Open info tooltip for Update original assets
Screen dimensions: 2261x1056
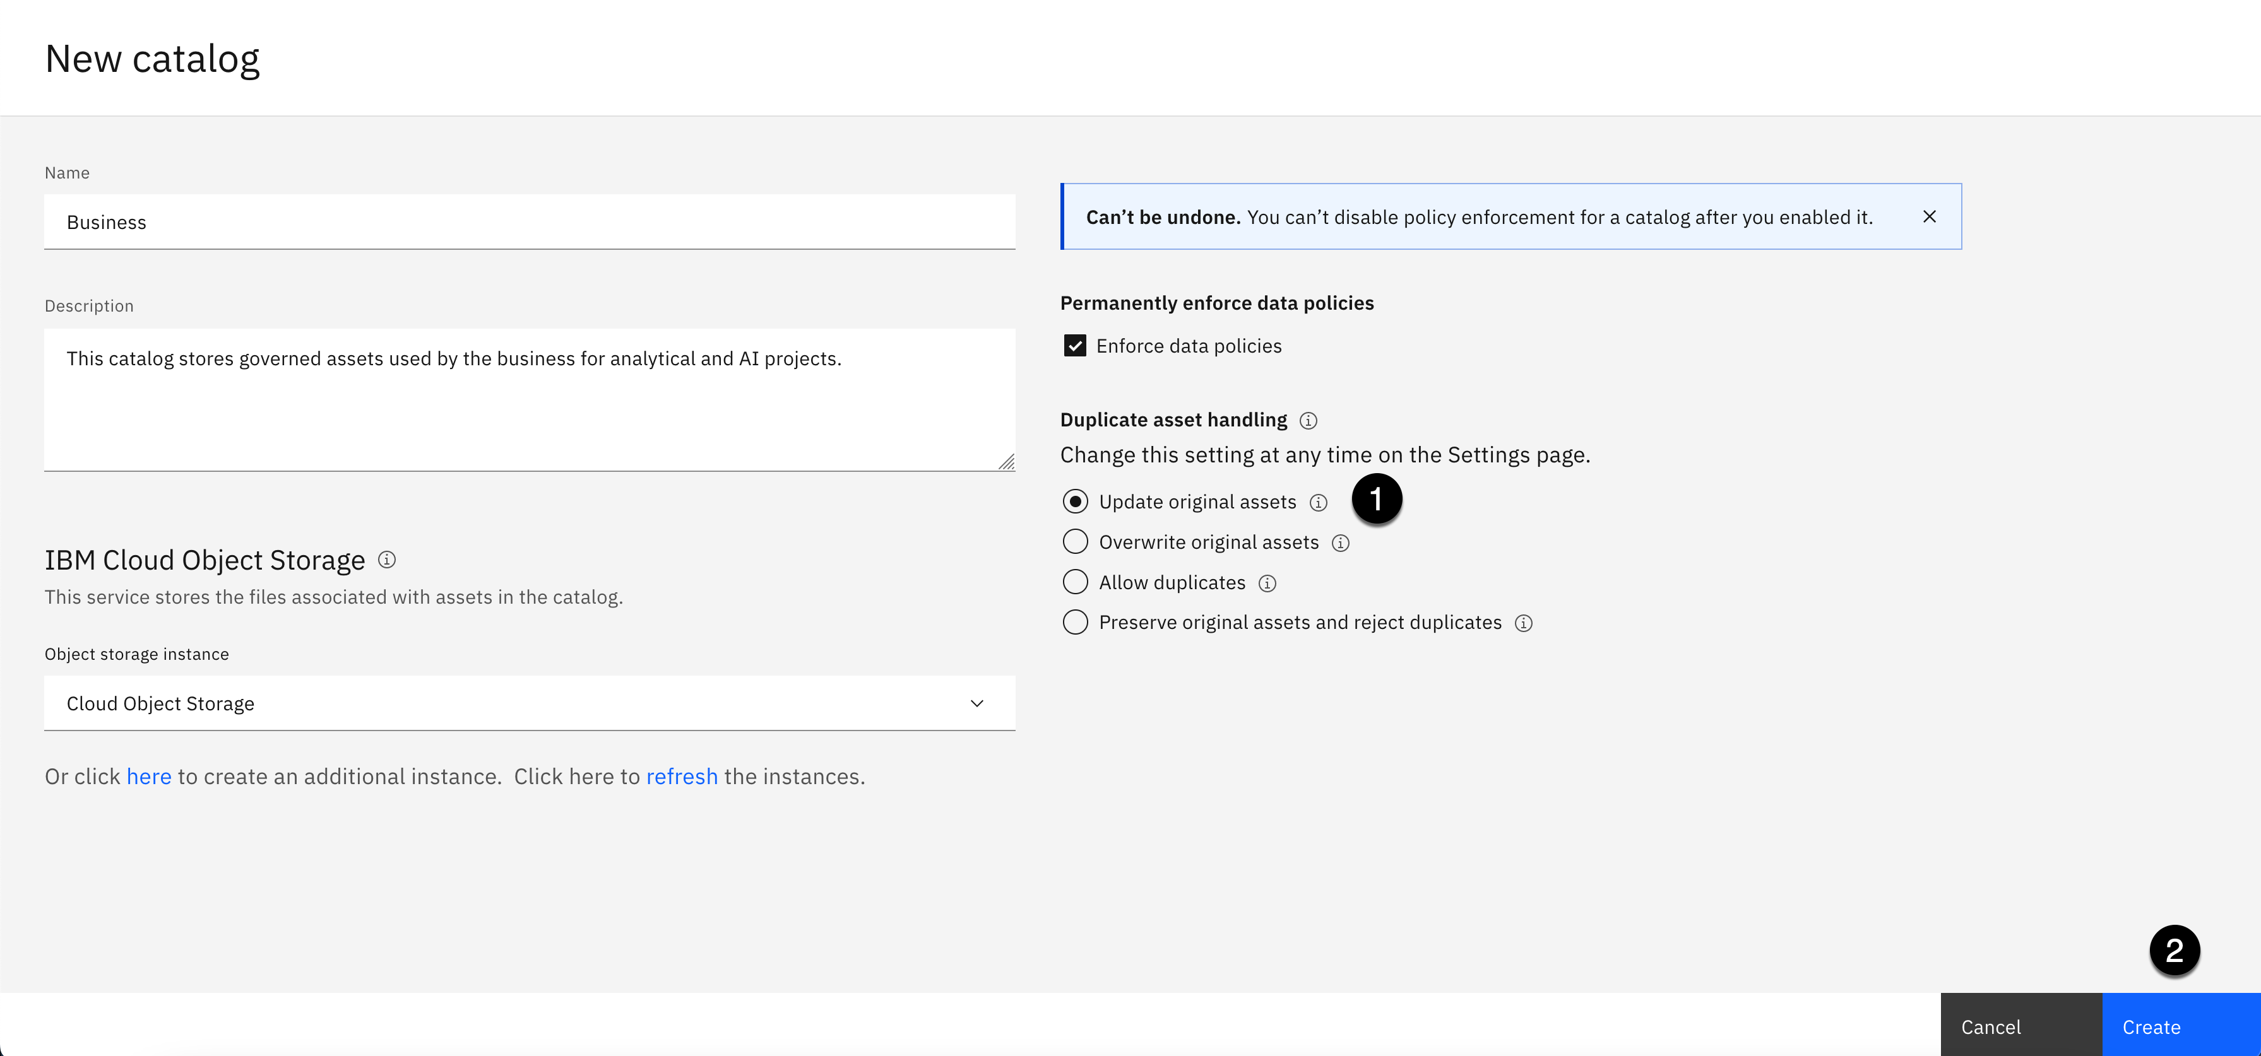point(1319,503)
